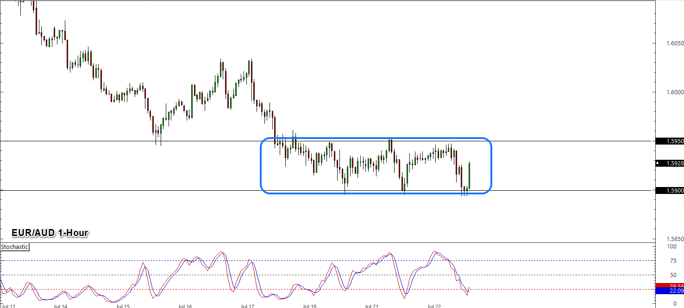Image resolution: width=684 pixels, height=308 pixels.
Task: Click the Jul 16 date label
Action: (x=185, y=306)
